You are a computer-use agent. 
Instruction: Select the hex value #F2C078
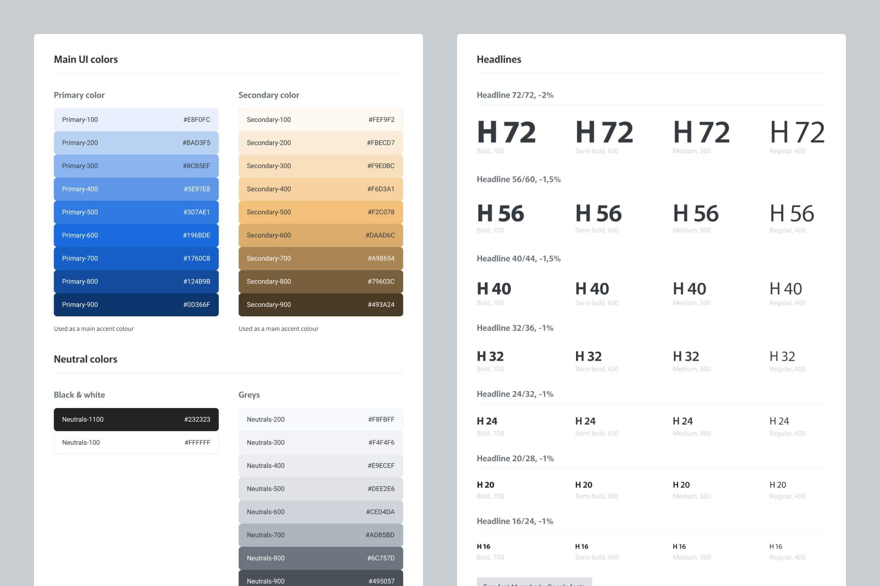[x=381, y=212]
